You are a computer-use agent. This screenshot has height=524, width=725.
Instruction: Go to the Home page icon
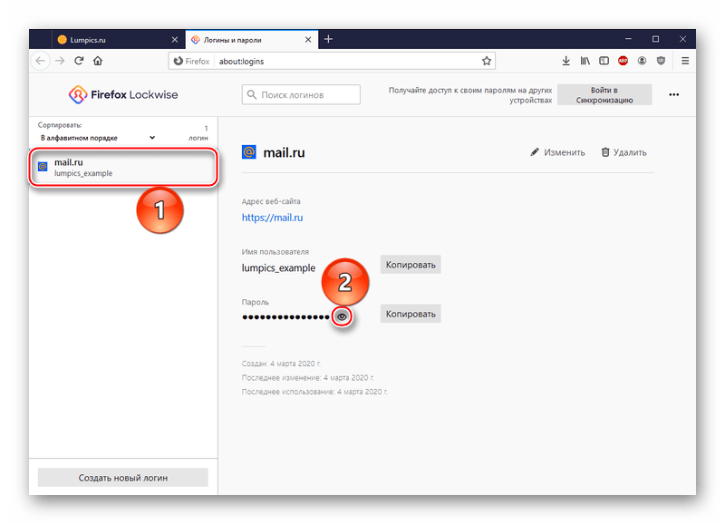tap(98, 61)
